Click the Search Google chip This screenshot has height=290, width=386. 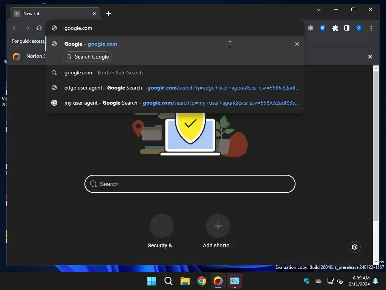click(x=87, y=57)
